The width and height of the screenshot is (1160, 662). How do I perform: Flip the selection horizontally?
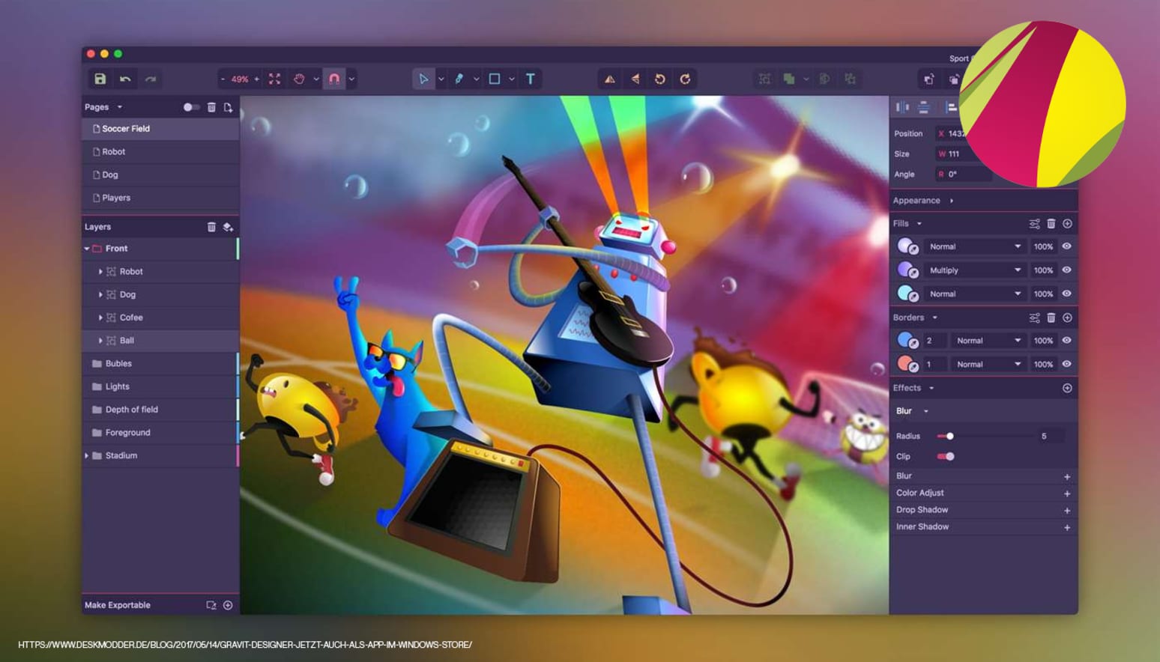(608, 78)
